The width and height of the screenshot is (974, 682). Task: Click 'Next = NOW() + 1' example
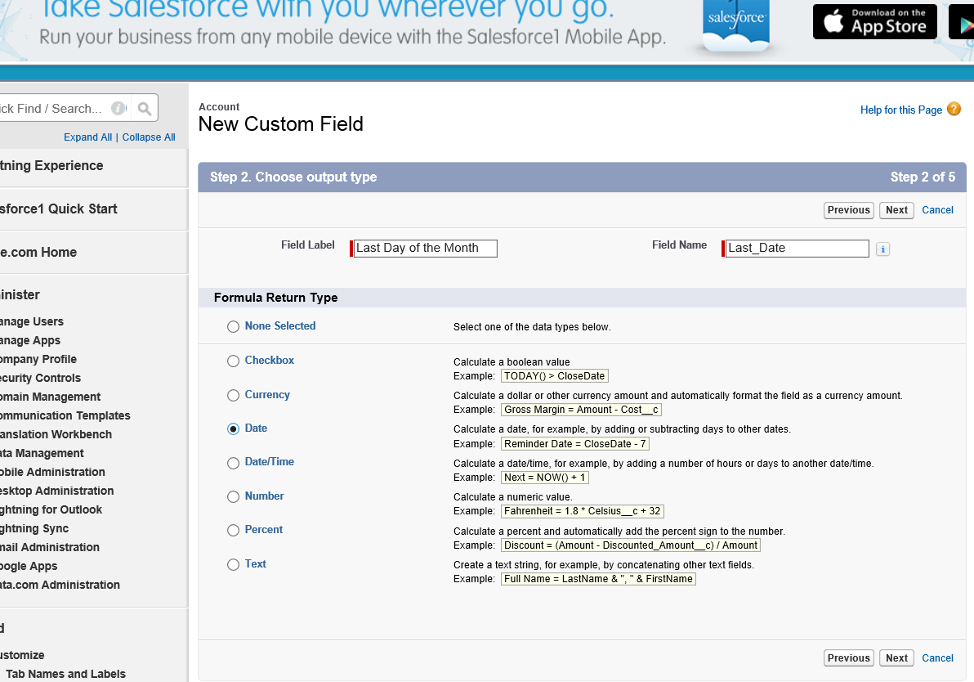pos(544,478)
